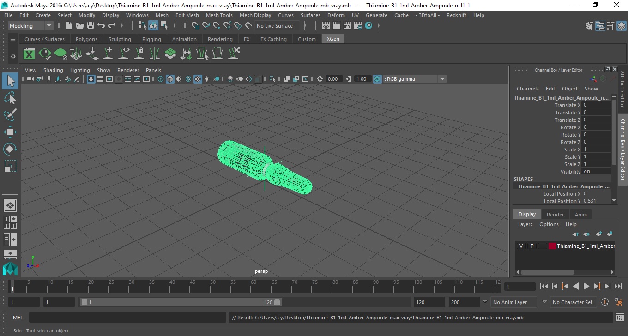Toggle select by component type mode icon
Image resolution: width=628 pixels, height=336 pixels.
(164, 26)
